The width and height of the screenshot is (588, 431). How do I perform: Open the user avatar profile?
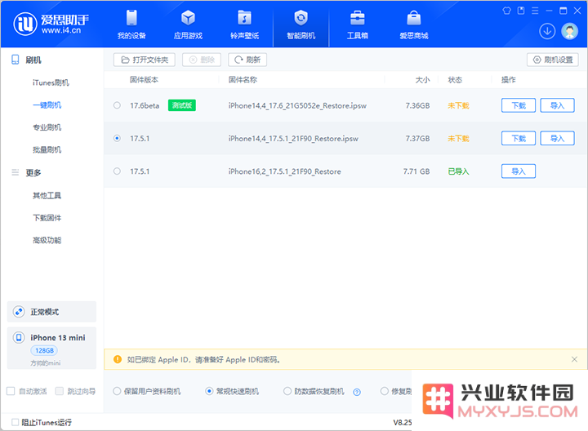[570, 31]
